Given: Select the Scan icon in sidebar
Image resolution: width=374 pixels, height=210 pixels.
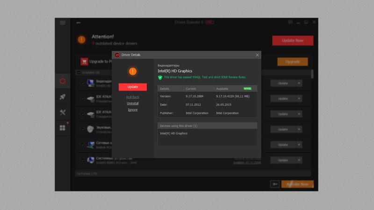Looking at the screenshot, I should [63, 81].
